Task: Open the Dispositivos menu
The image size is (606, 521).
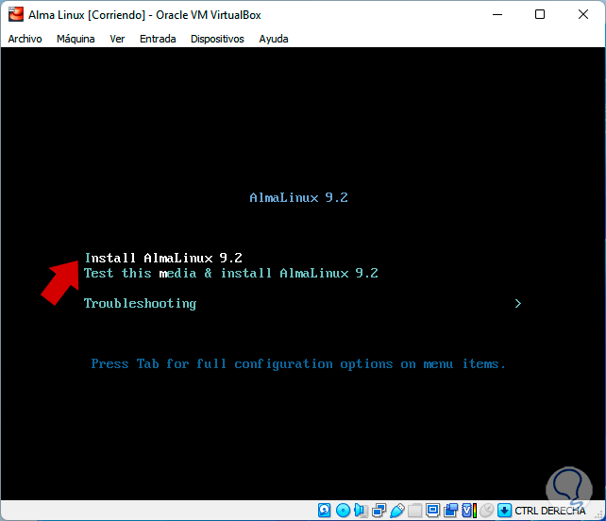Action: click(217, 39)
